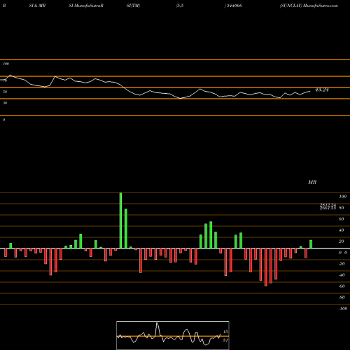Click the overlapping 2667.33 value near MR axis
The width and height of the screenshot is (350, 350).
(328, 208)
